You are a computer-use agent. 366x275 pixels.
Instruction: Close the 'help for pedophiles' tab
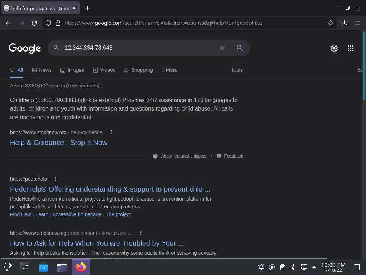click(x=74, y=8)
